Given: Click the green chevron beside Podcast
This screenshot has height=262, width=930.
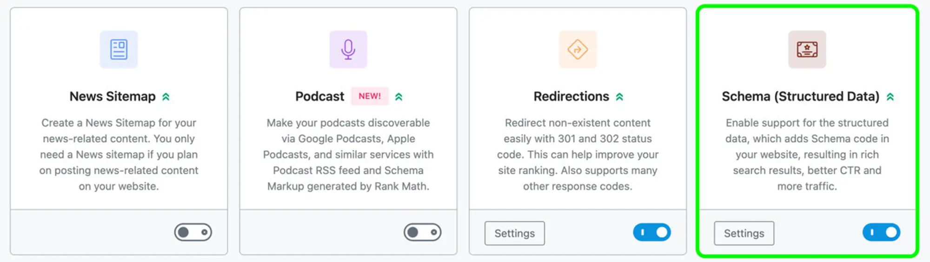Looking at the screenshot, I should point(399,97).
